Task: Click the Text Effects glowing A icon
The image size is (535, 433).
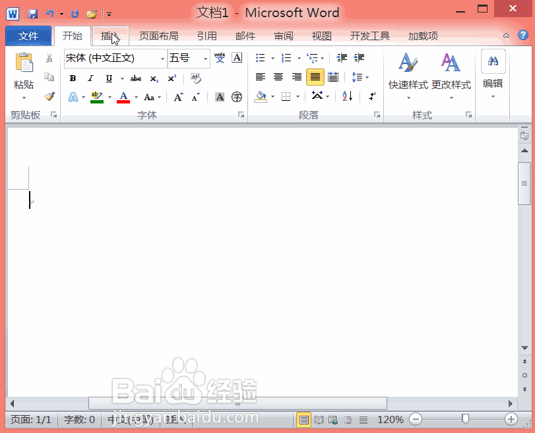Action: 73,97
